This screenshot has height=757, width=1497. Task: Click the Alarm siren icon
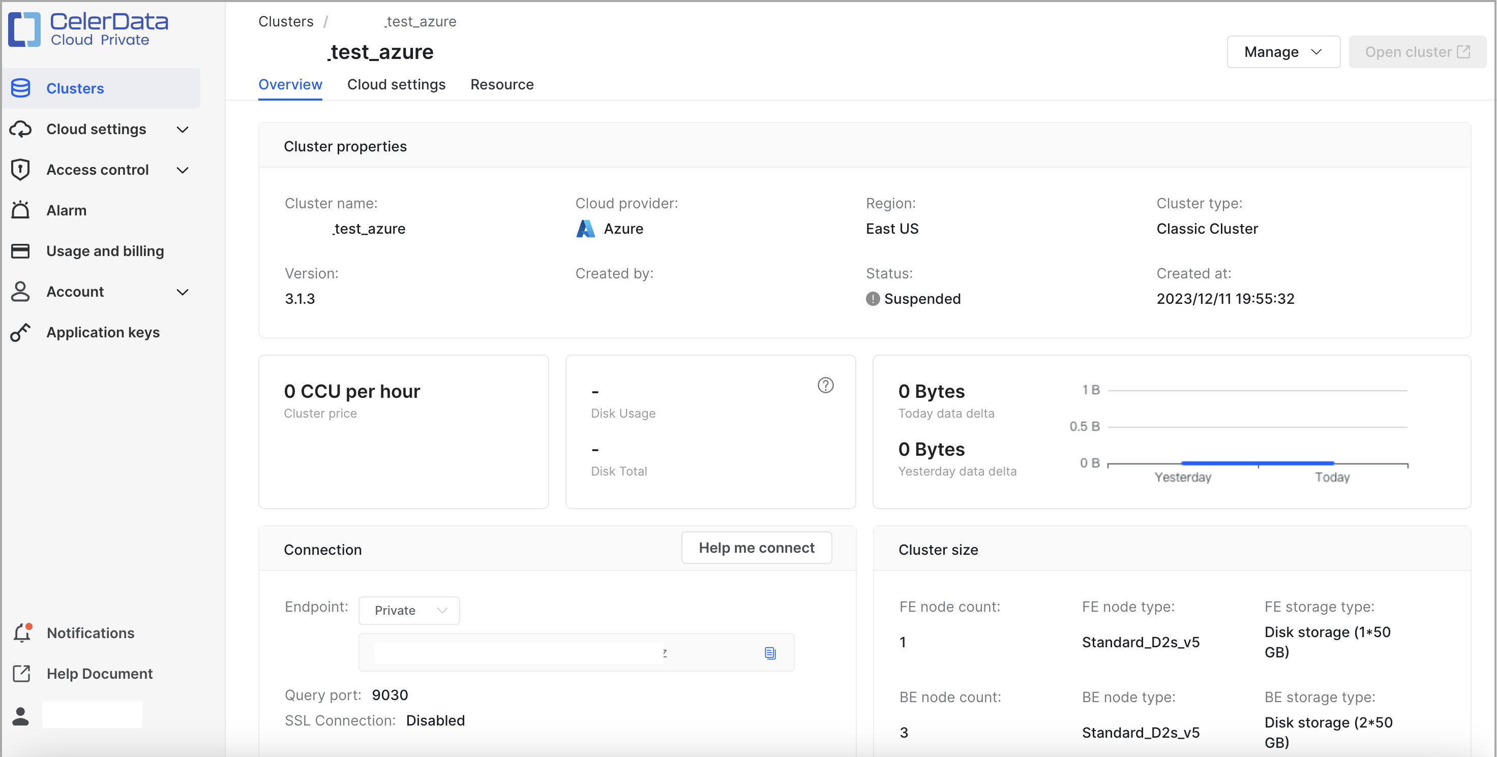click(21, 210)
